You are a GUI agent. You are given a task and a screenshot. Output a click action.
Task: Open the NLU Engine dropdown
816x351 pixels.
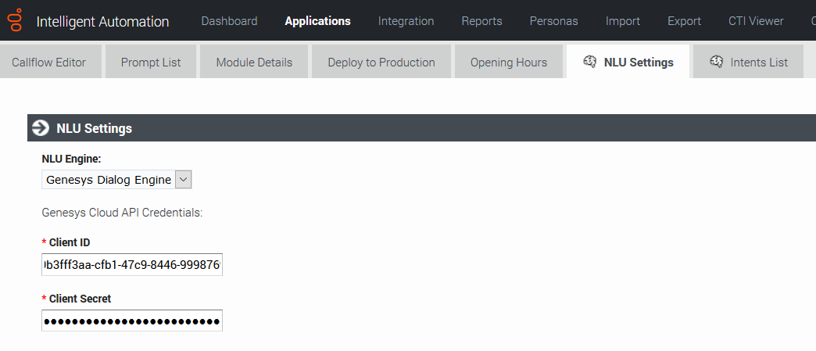point(116,180)
